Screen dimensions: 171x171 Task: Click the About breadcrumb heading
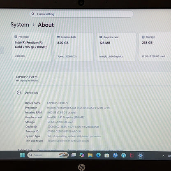(46, 25)
